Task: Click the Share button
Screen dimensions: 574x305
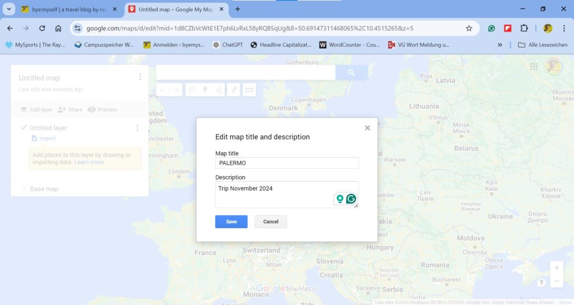Action: [70, 109]
